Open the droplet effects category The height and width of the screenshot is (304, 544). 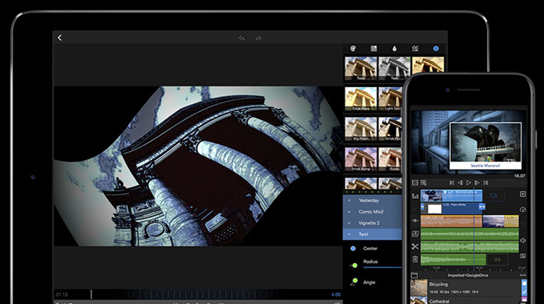pos(394,49)
